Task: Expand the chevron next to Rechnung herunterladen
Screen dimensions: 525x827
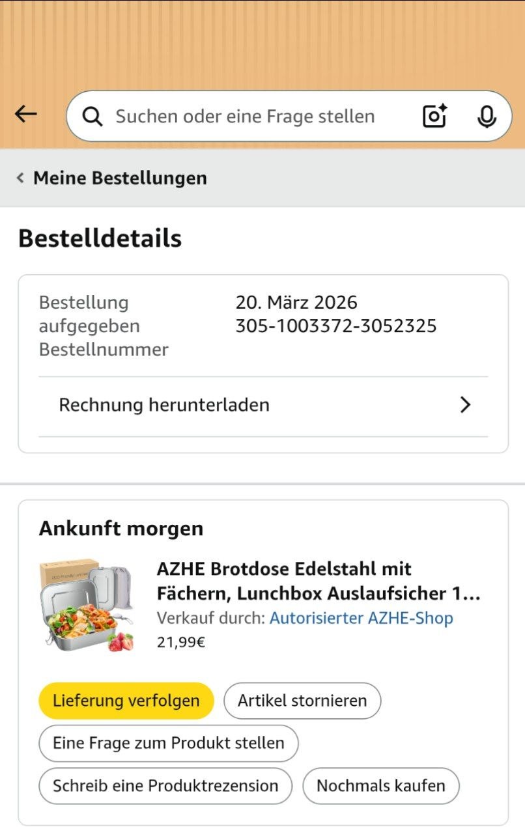Action: (465, 405)
